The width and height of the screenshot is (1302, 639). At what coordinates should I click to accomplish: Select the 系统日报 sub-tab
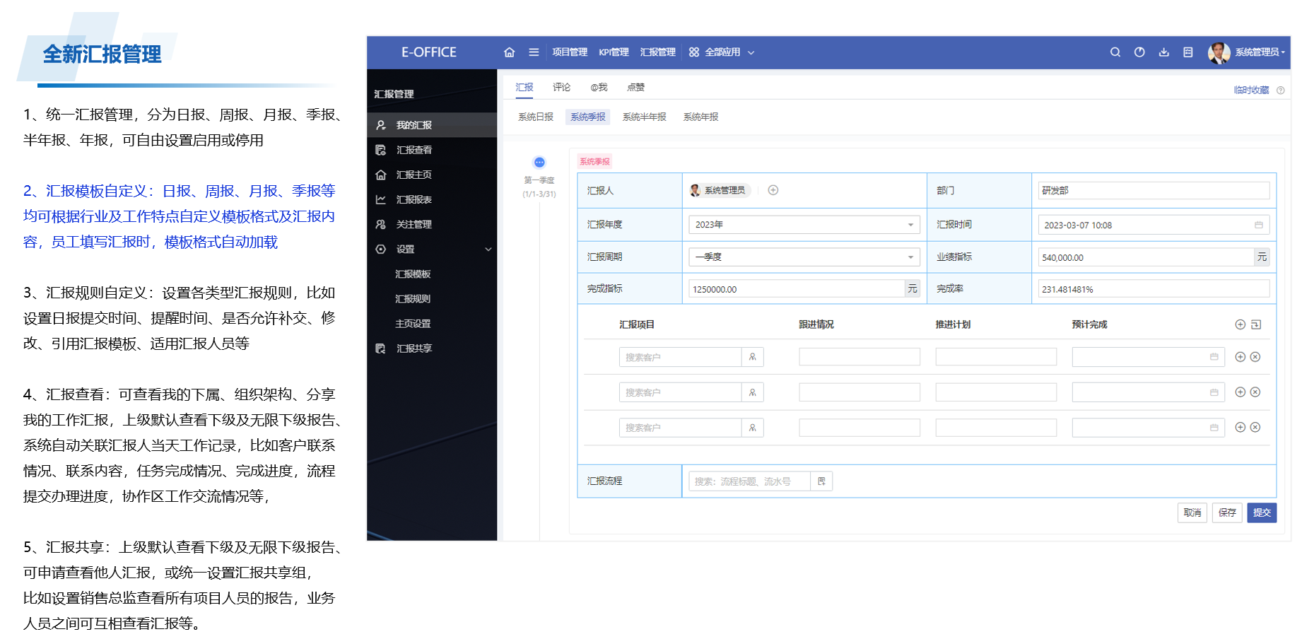pos(536,117)
